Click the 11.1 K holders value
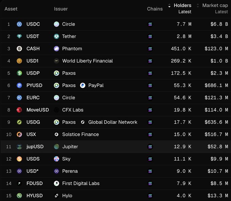Viewport: 231px width, 201px height. pyautogui.click(x=182, y=159)
